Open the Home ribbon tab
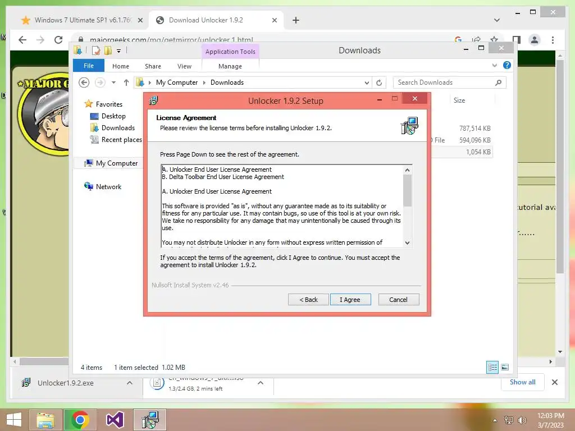This screenshot has width=575, height=431. [x=121, y=66]
